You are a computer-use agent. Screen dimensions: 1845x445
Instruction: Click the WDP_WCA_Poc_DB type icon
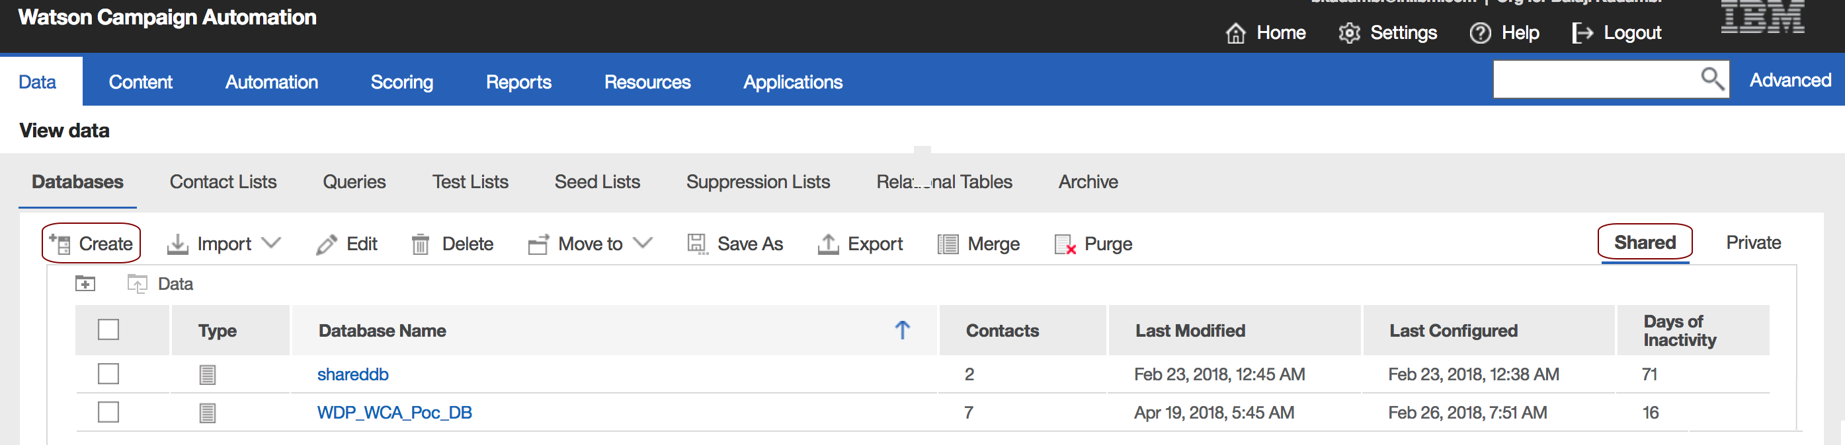(208, 413)
